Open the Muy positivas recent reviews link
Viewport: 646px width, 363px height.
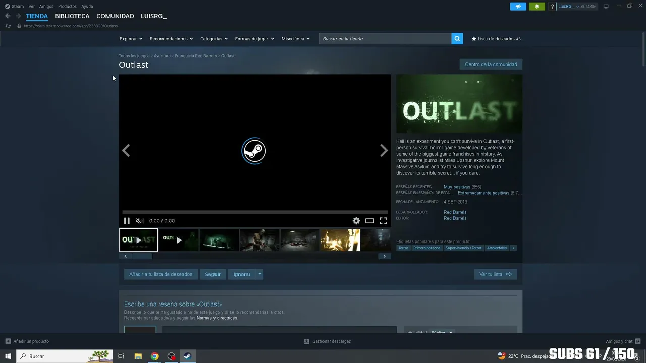[456, 187]
